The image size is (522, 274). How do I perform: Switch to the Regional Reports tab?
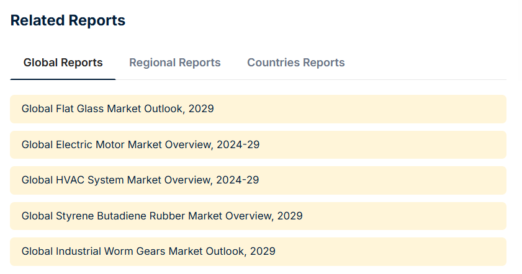click(174, 63)
